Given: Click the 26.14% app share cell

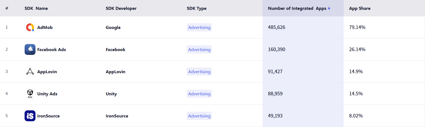Looking at the screenshot, I should [357, 49].
